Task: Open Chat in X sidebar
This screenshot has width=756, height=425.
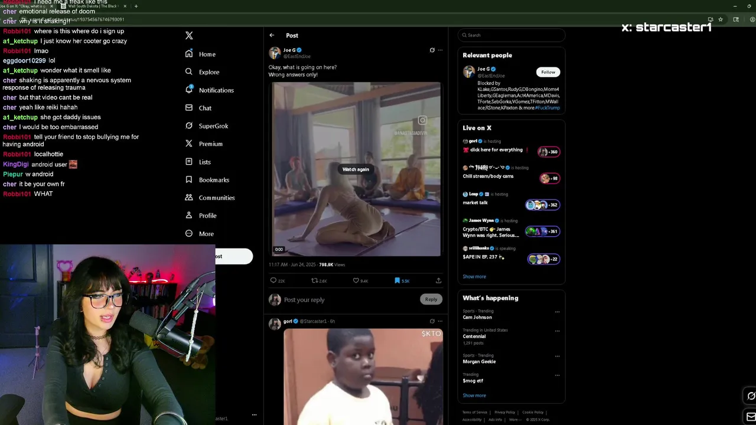Action: (198, 108)
